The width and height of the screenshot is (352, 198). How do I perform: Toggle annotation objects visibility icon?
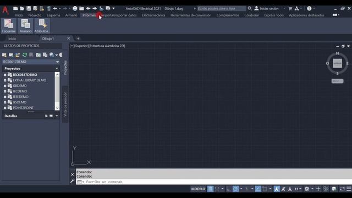(x=277, y=189)
